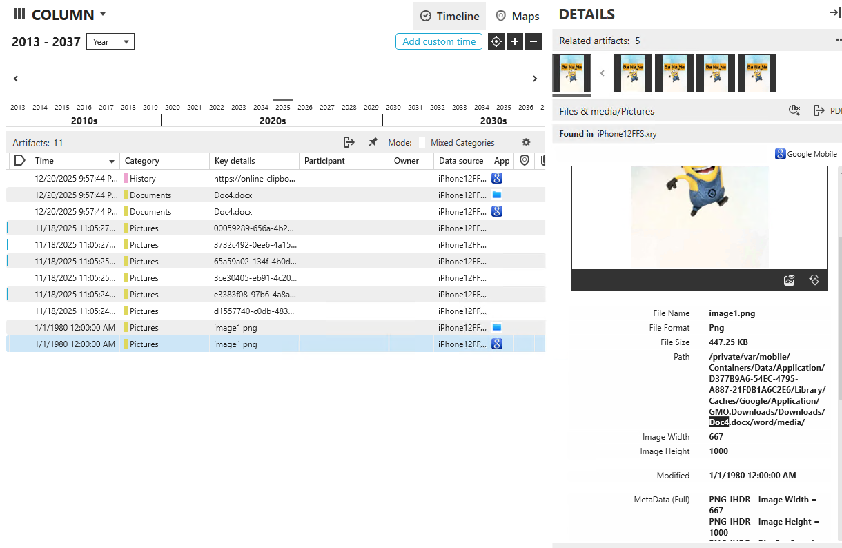The image size is (842, 548).
Task: Click the previous chevron in related artifacts
Action: 602,73
